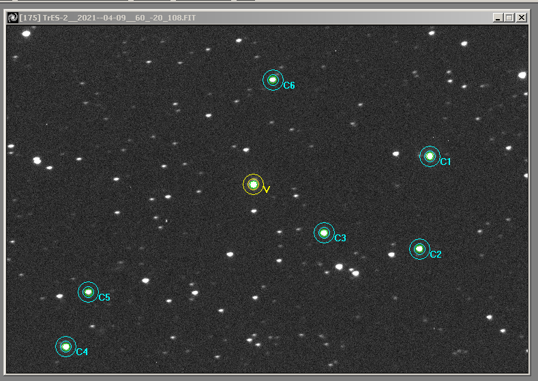This screenshot has width=538, height=381.
Task: Click the yellow V label text
Action: coord(267,189)
